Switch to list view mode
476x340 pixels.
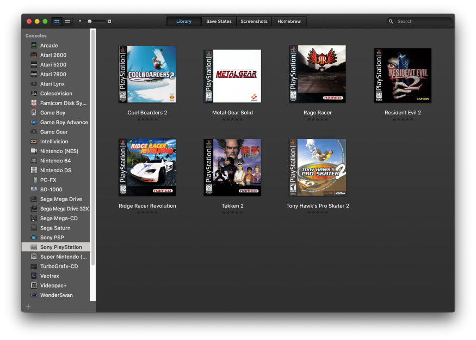point(67,21)
